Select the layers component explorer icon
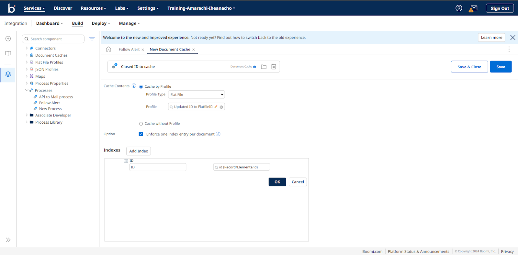 pyautogui.click(x=8, y=74)
